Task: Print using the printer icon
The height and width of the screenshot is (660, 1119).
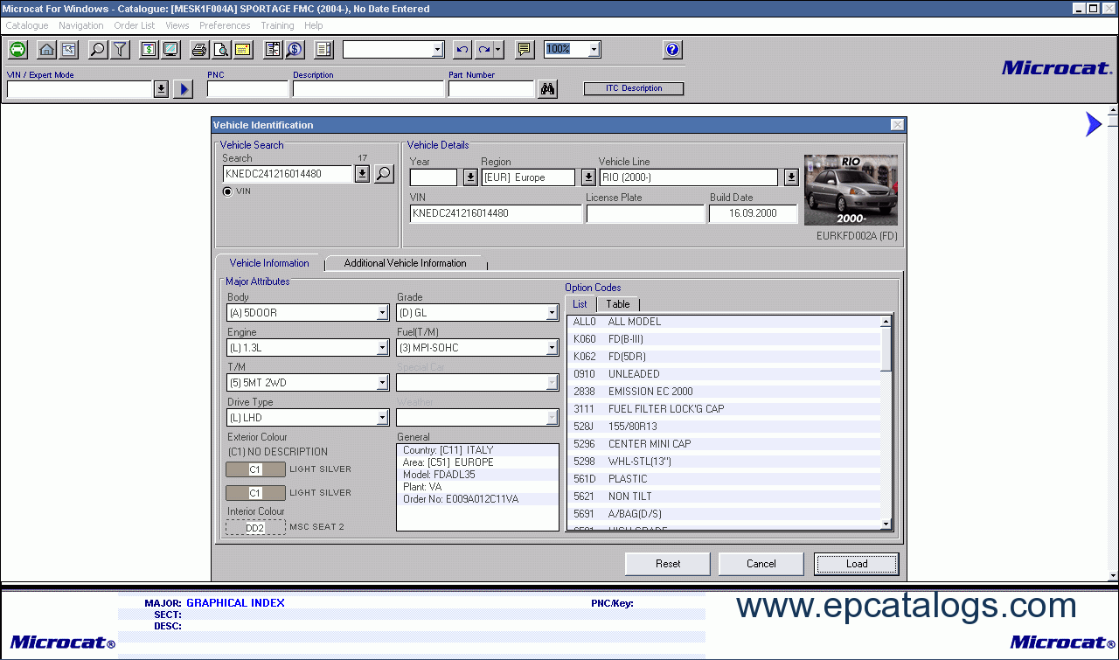Action: (199, 50)
